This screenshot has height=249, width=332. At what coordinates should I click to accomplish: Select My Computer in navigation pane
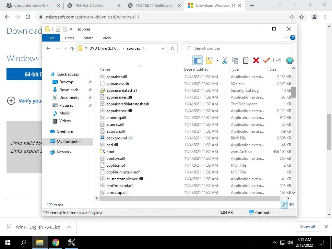pos(67,142)
